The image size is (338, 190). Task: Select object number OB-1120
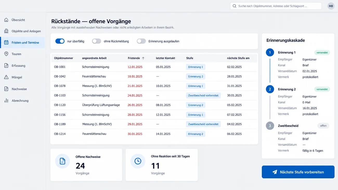click(60, 105)
